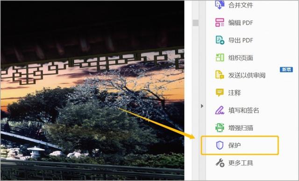The width and height of the screenshot is (299, 181).
Task: Select the Send for Review (发送以供审阅) icon
Action: click(220, 75)
